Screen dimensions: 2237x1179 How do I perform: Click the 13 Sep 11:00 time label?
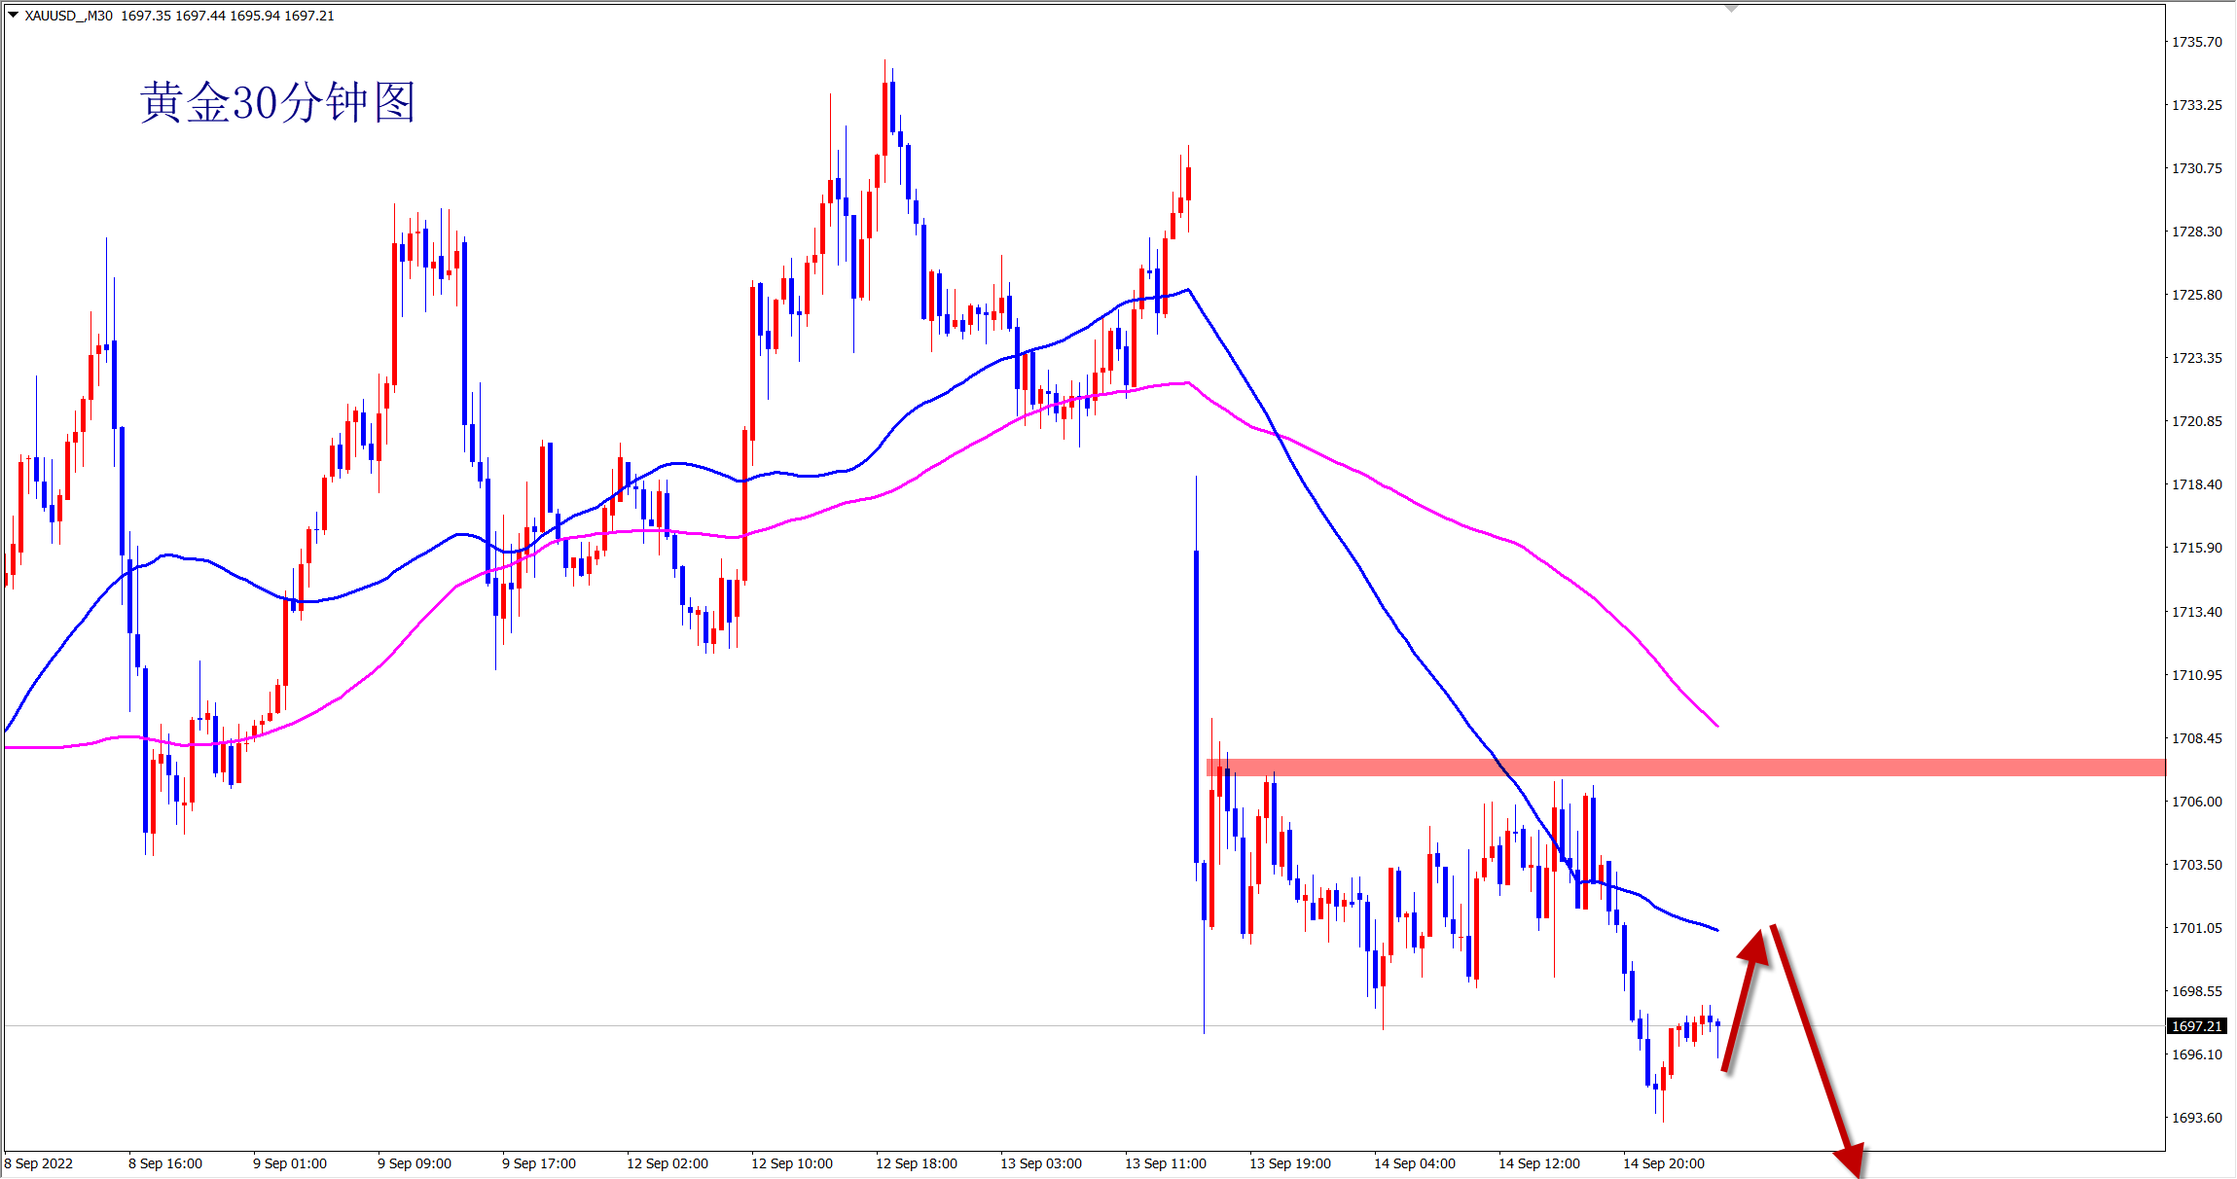pos(1166,1163)
